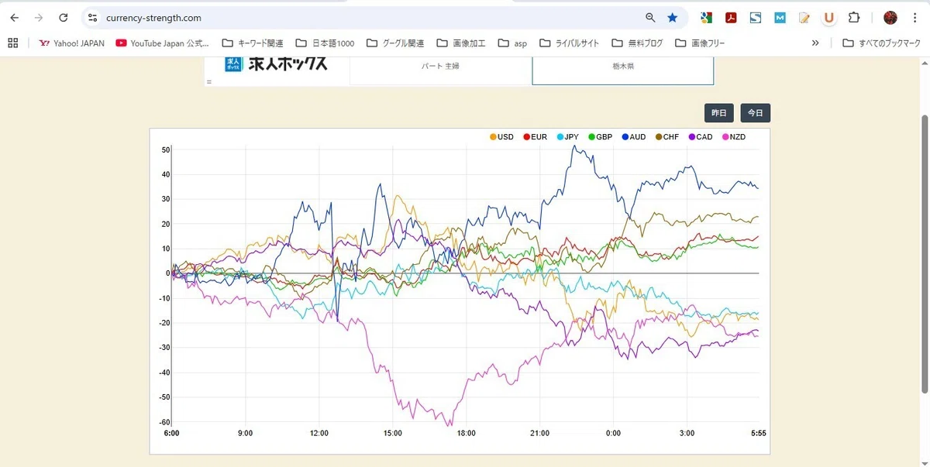
Task: Toggle the USD series in chart legend
Action: click(x=501, y=137)
